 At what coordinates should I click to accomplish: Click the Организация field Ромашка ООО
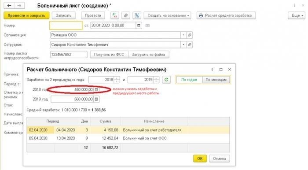pyautogui.click(x=115, y=35)
